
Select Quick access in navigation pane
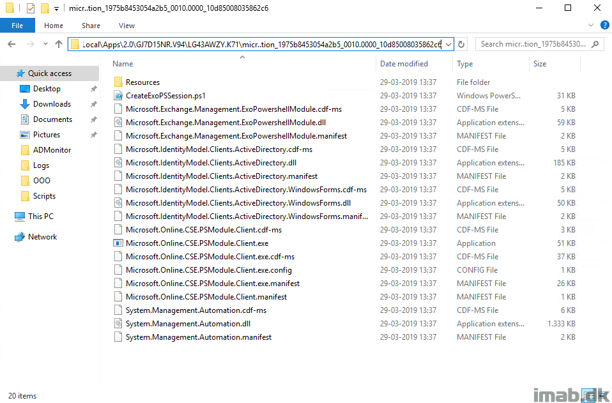click(50, 73)
